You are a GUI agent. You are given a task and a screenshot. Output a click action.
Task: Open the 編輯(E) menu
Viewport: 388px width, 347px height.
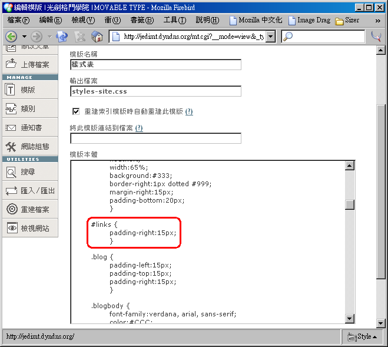coord(51,20)
